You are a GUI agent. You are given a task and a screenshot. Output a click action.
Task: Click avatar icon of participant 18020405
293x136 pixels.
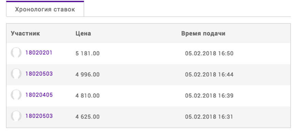[16, 95]
